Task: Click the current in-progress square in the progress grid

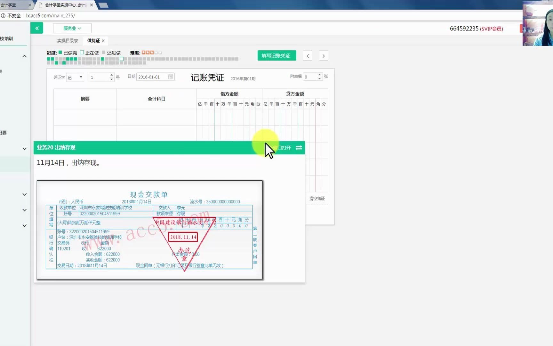Action: pos(122,59)
